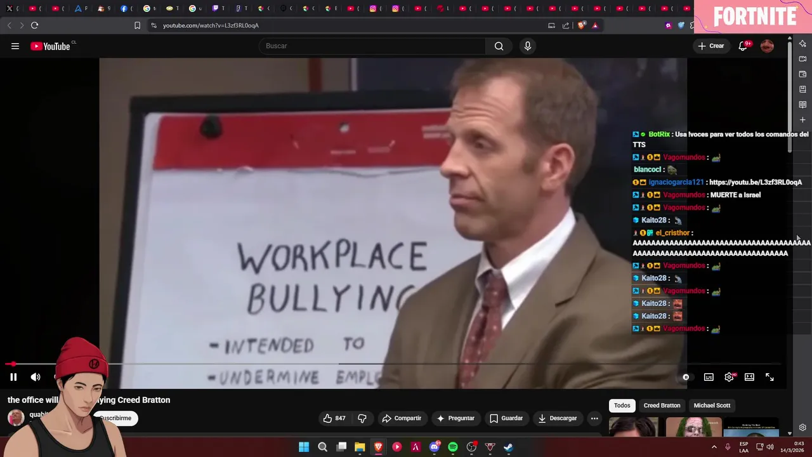
Task: Click the address bar URL
Action: (211, 25)
